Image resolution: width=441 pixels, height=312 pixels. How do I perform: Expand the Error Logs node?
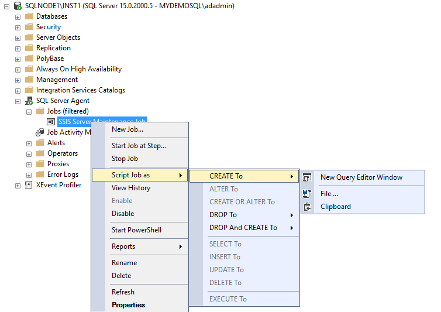(x=29, y=175)
